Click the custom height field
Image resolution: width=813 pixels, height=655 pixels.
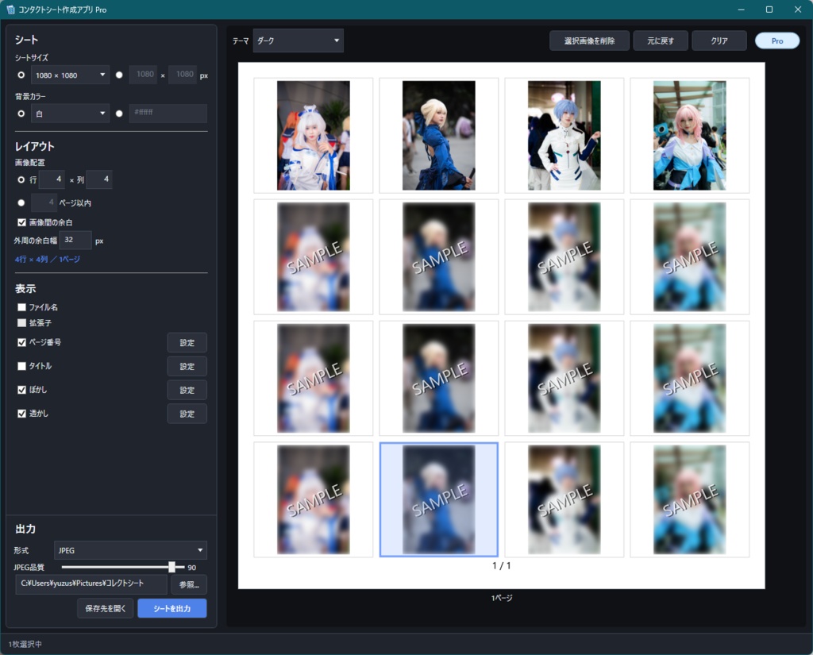(183, 75)
